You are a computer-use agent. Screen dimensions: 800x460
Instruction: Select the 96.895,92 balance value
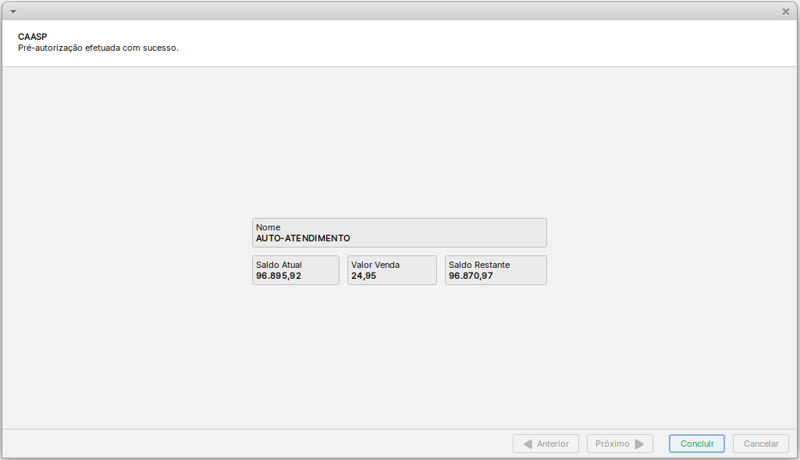pyautogui.click(x=279, y=276)
